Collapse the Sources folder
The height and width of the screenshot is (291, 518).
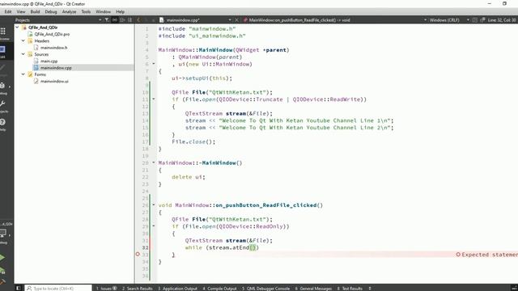(x=23, y=54)
